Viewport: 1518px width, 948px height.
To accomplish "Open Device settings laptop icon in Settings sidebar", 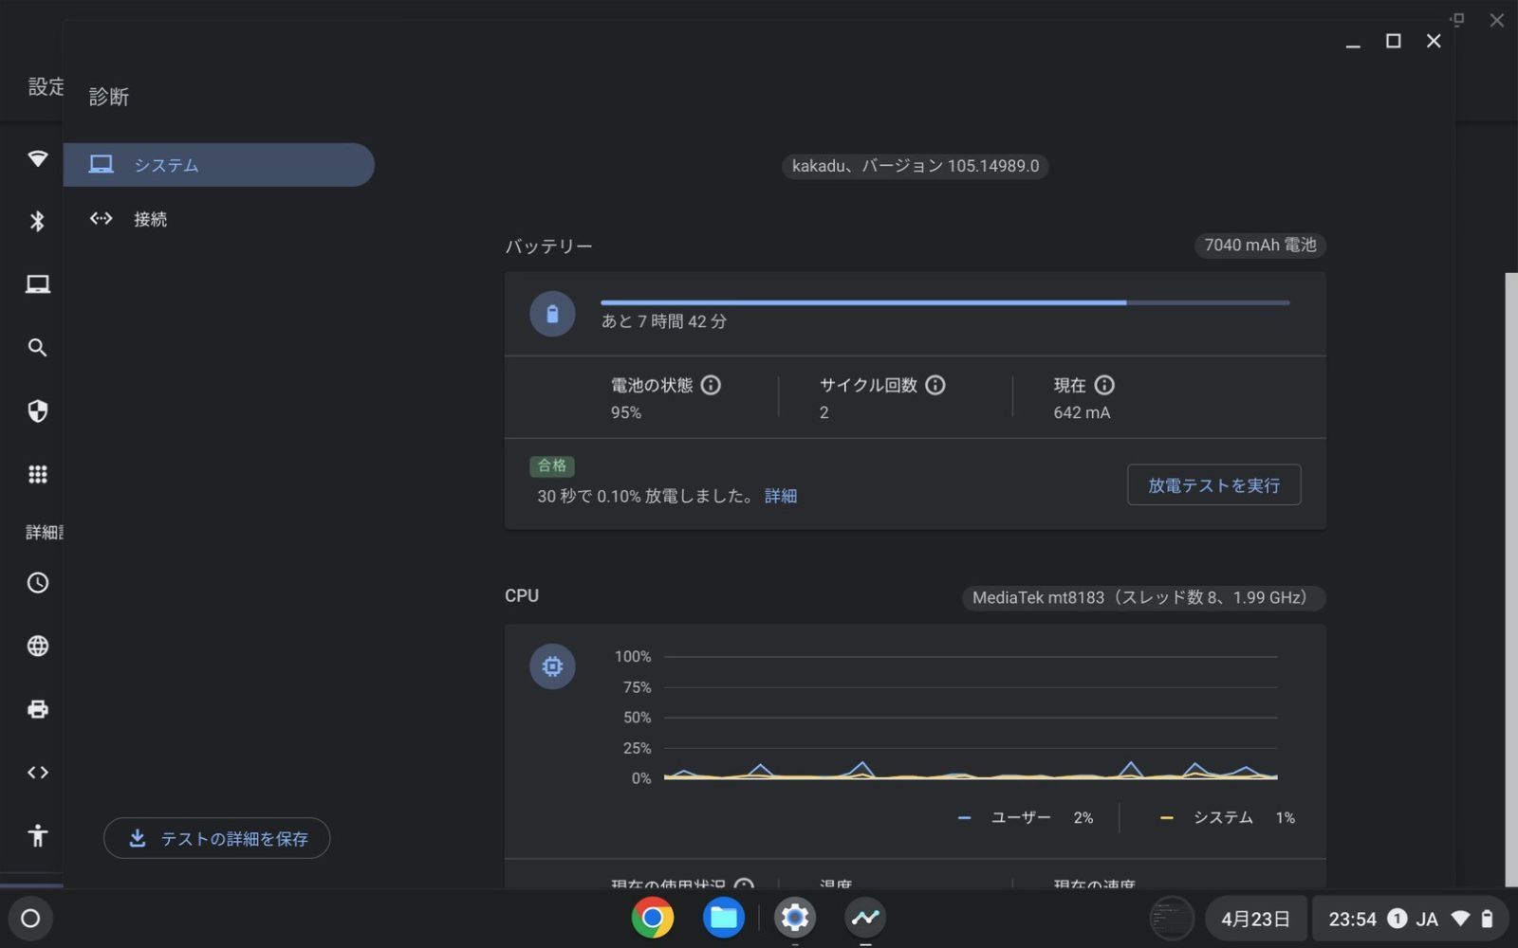I will click(x=37, y=284).
